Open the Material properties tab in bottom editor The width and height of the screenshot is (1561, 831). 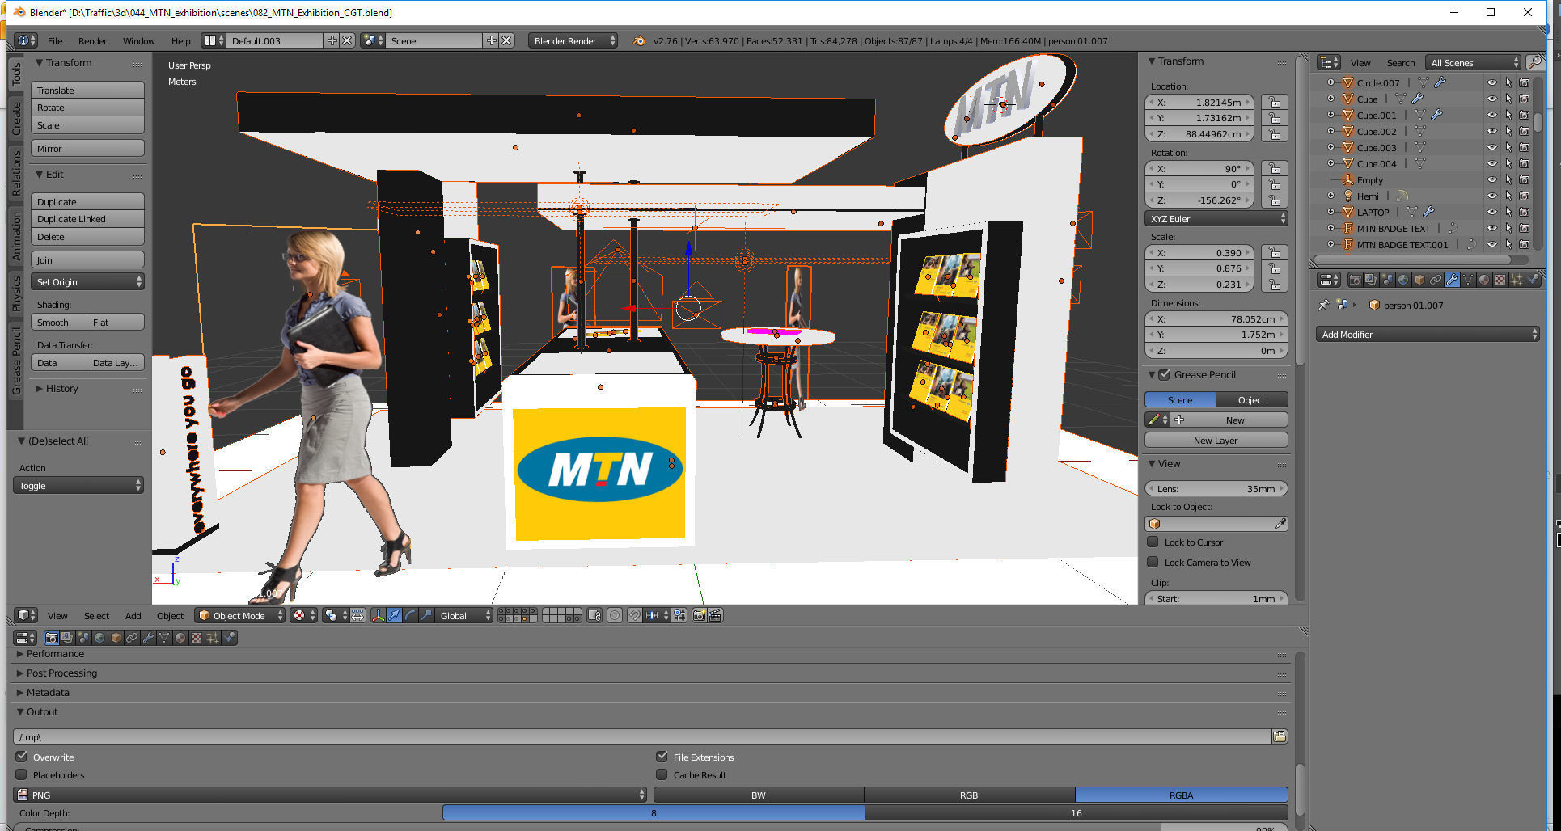click(180, 638)
